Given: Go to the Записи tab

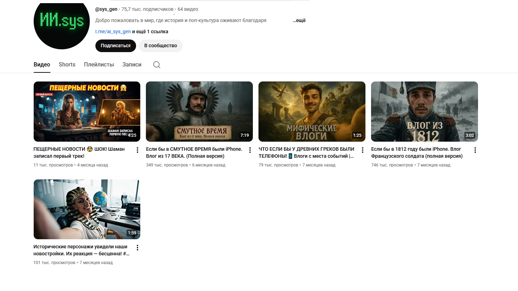Looking at the screenshot, I should (x=132, y=65).
